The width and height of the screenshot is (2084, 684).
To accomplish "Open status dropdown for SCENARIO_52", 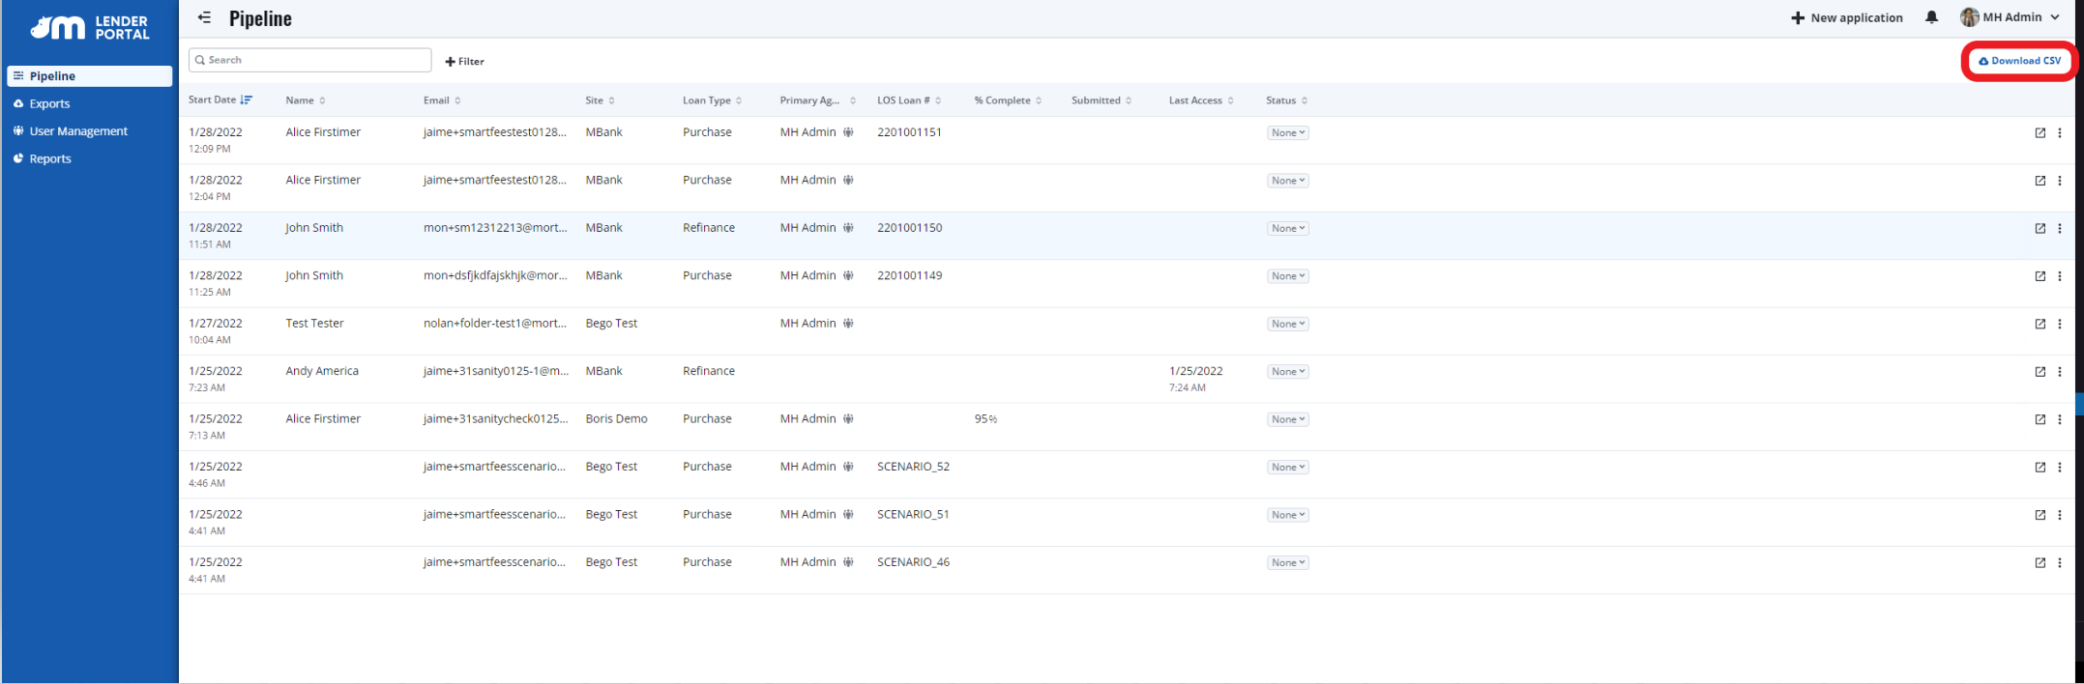I will tap(1288, 468).
